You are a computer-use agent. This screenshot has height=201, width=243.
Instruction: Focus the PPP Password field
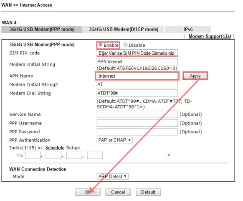point(137,132)
